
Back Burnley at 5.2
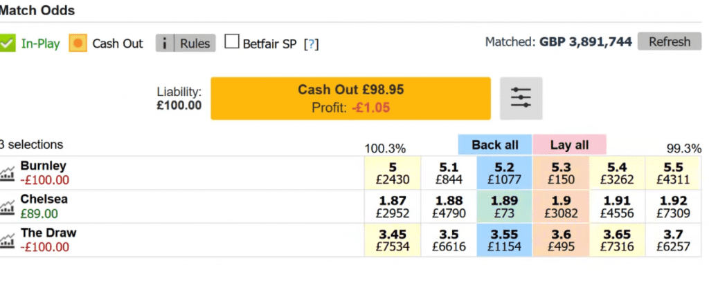point(504,173)
